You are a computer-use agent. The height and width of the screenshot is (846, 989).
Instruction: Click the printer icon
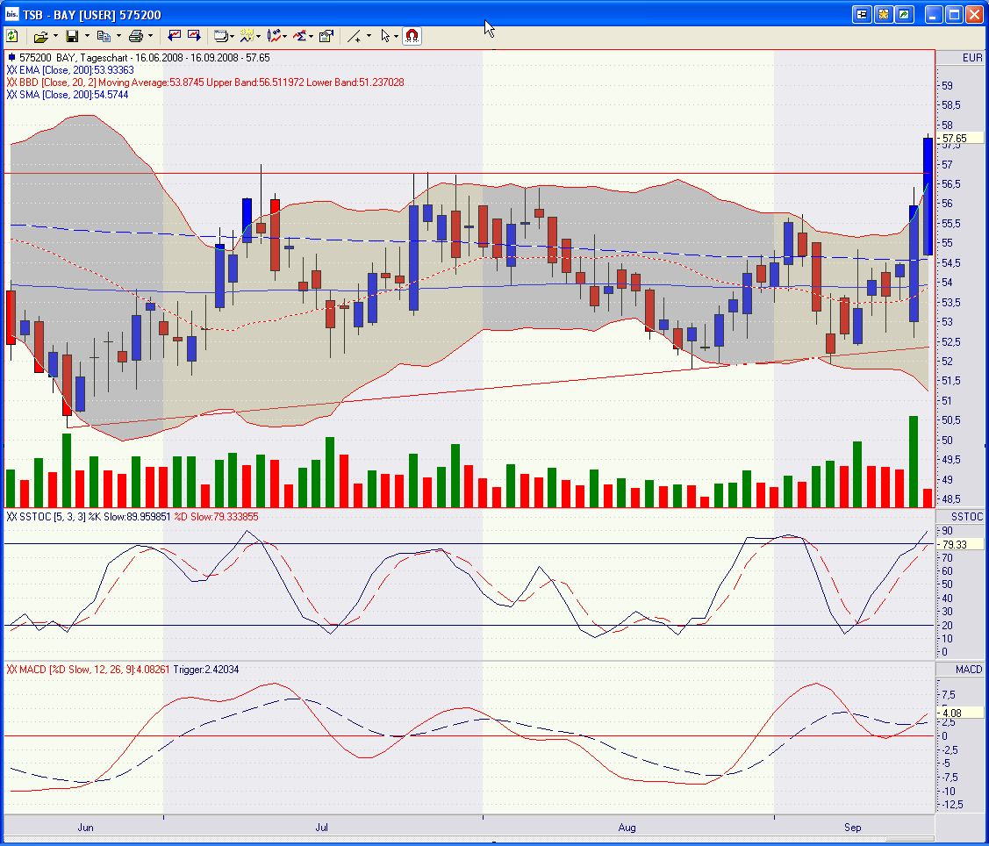135,36
